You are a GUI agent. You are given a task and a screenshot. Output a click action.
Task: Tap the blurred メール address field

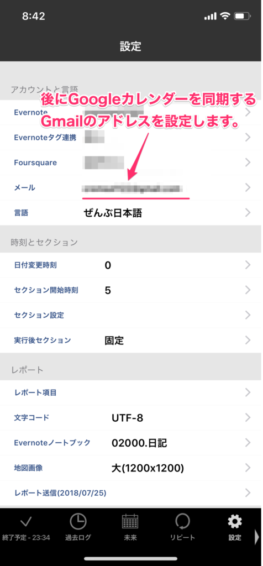tap(133, 188)
